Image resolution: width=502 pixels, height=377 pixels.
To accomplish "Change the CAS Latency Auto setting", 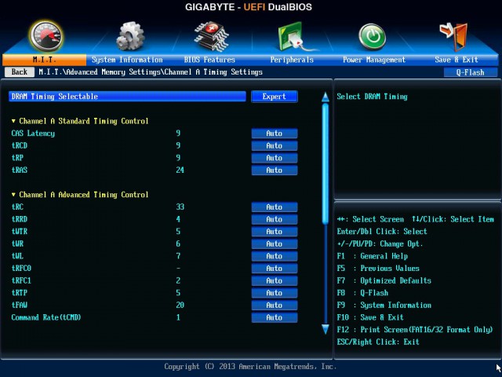I will click(275, 134).
